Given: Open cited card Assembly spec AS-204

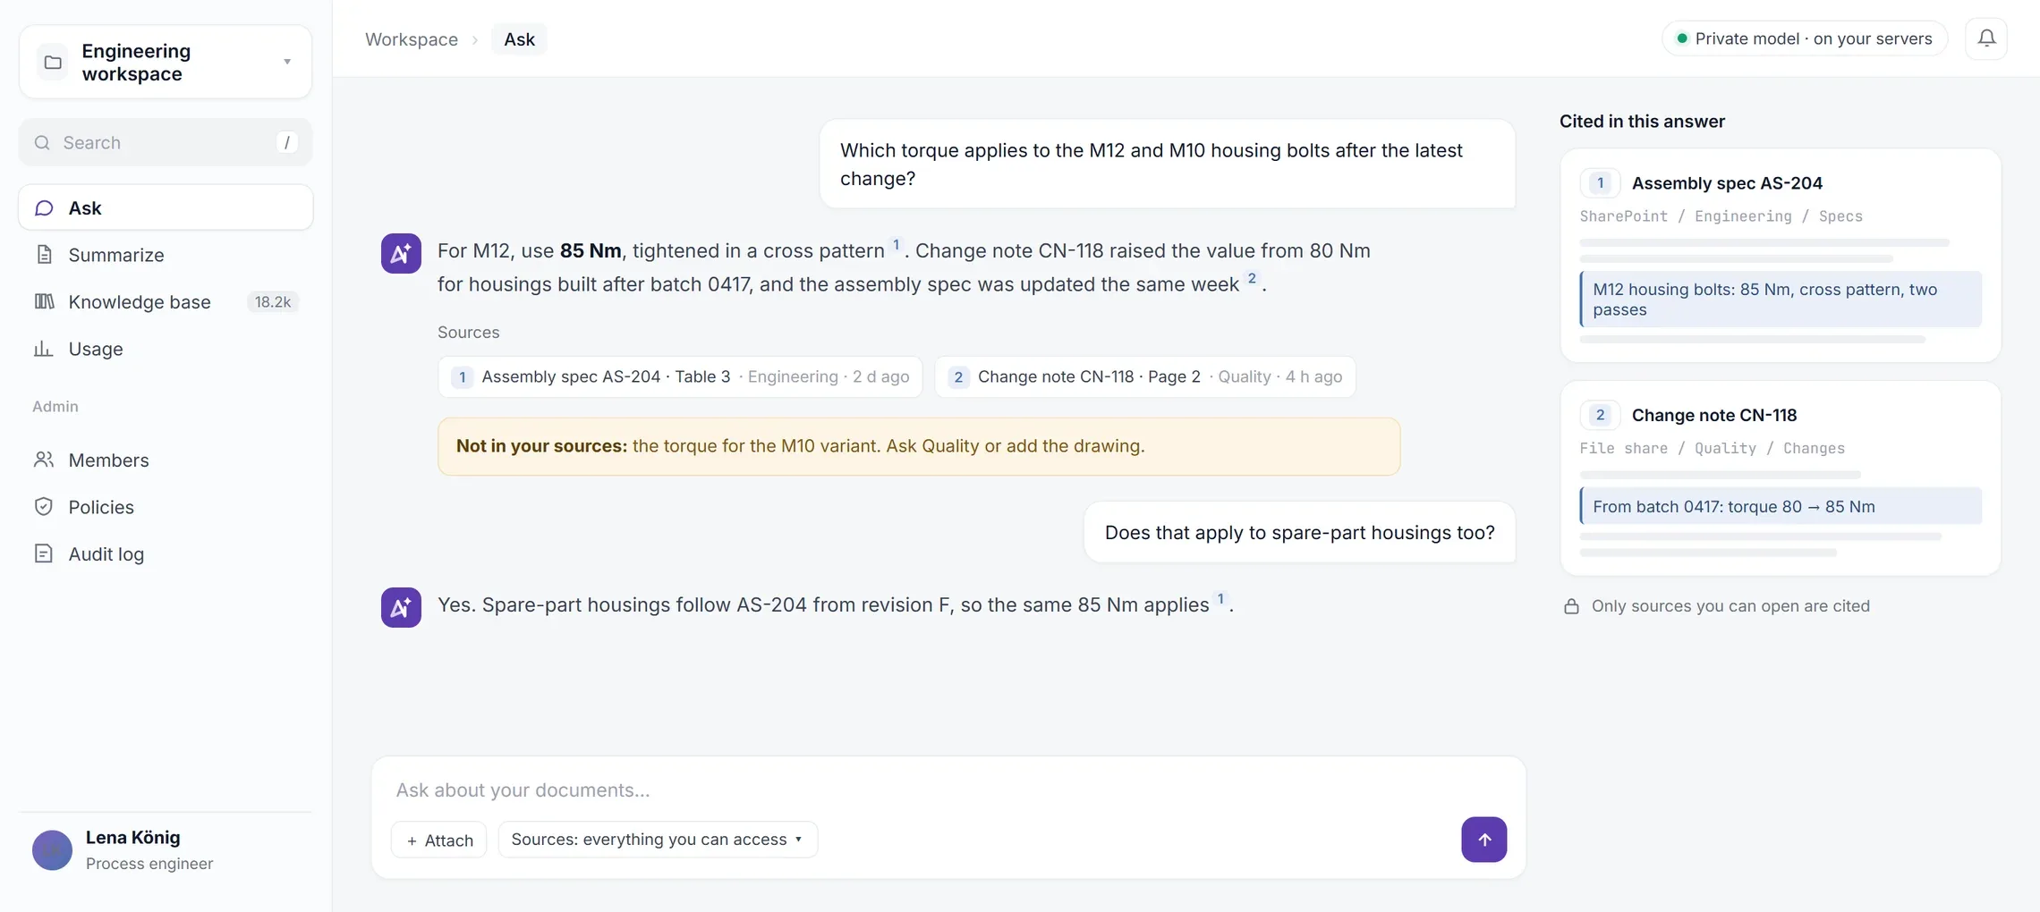Looking at the screenshot, I should point(1781,255).
